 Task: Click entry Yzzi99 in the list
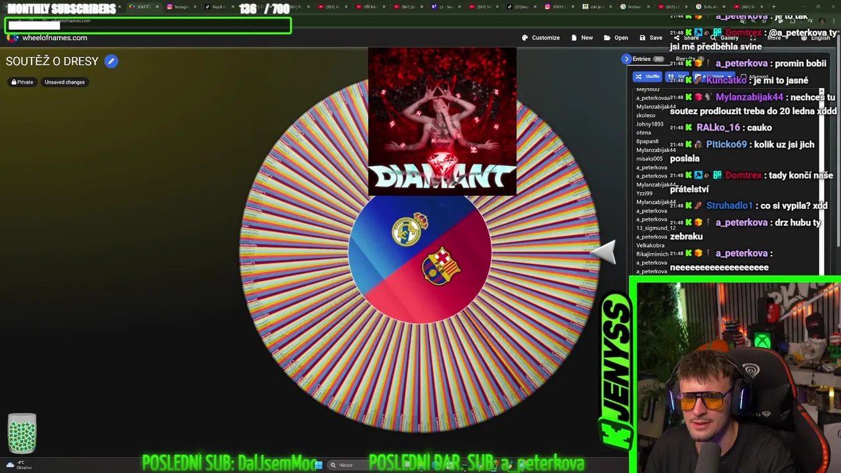[645, 193]
